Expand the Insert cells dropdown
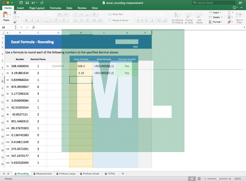This screenshot has height=181, width=246. [221, 13]
